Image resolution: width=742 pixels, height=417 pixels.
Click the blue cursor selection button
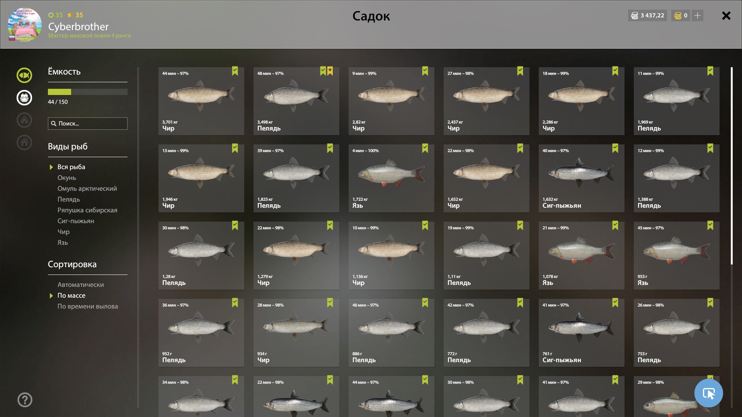[708, 393]
